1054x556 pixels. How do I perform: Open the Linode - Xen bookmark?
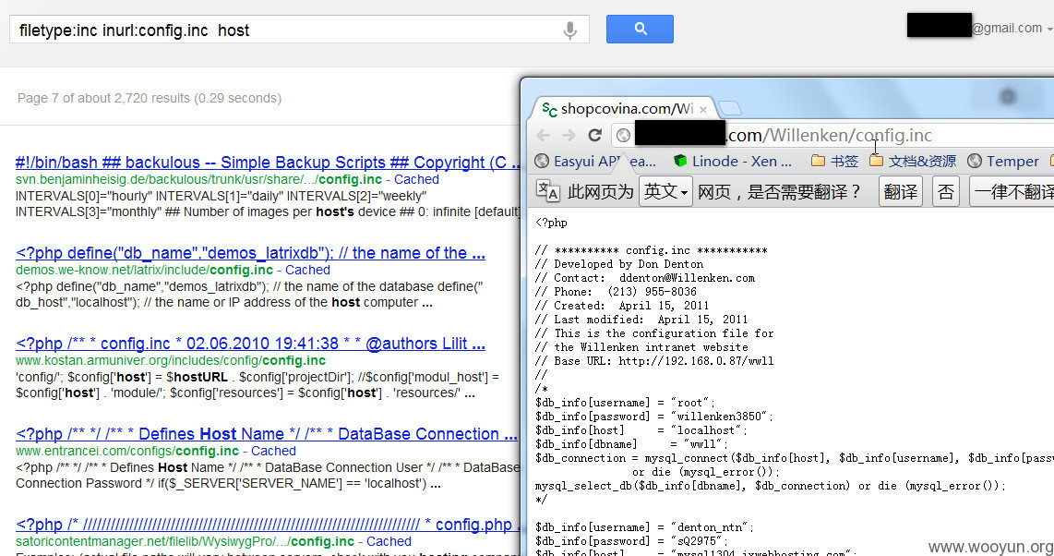pyautogui.click(x=733, y=162)
